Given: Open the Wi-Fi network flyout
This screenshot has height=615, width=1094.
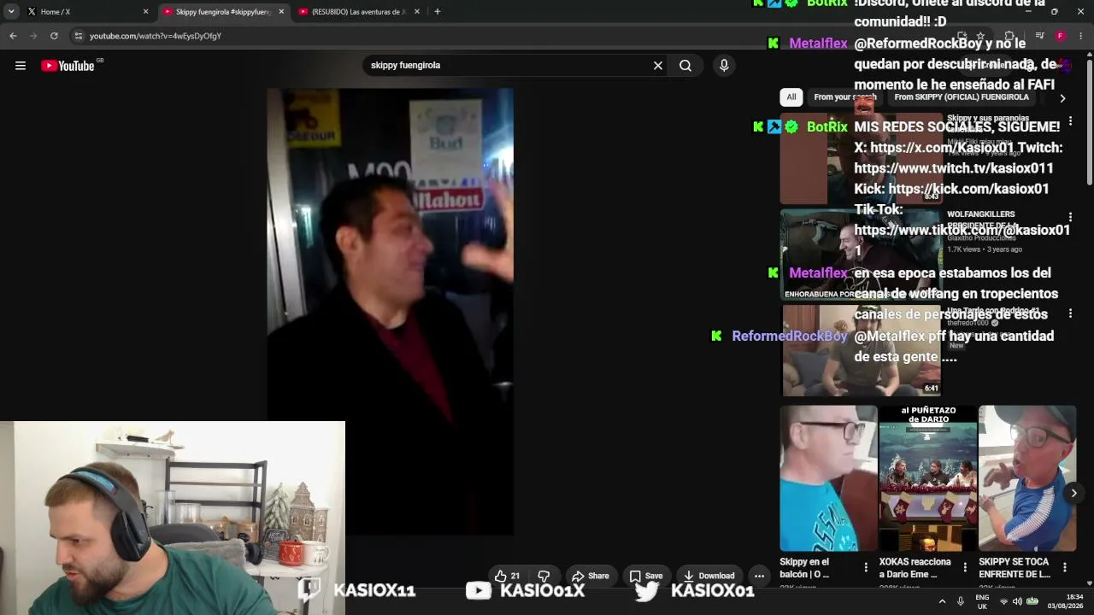Looking at the screenshot, I should 1003,601.
